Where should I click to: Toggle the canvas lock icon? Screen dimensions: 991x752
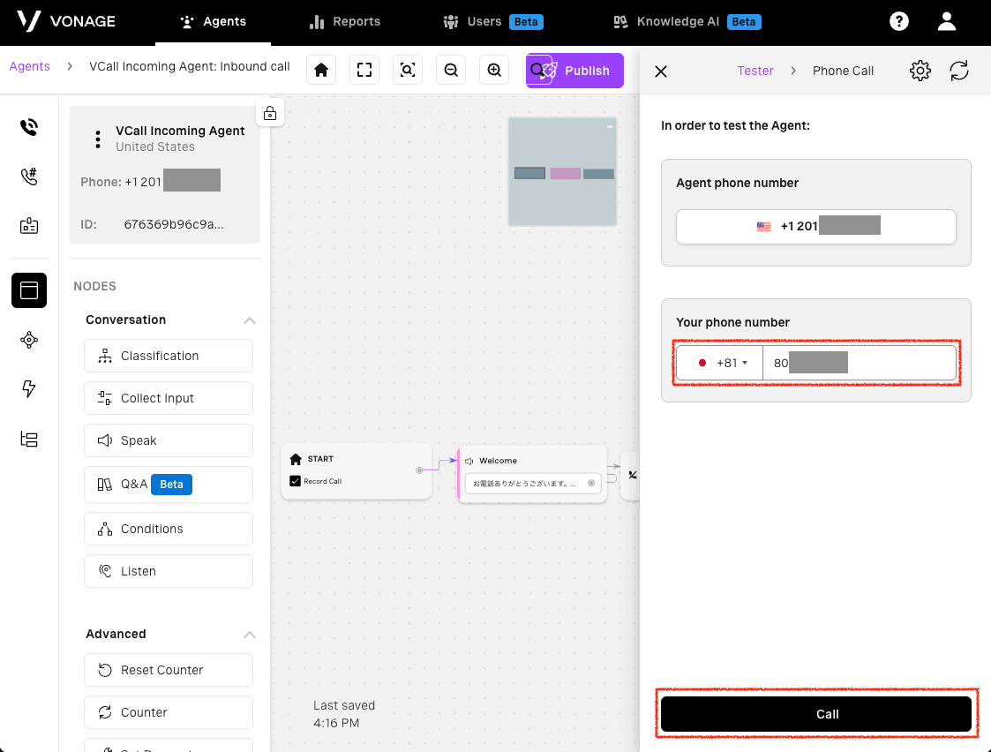point(270,113)
